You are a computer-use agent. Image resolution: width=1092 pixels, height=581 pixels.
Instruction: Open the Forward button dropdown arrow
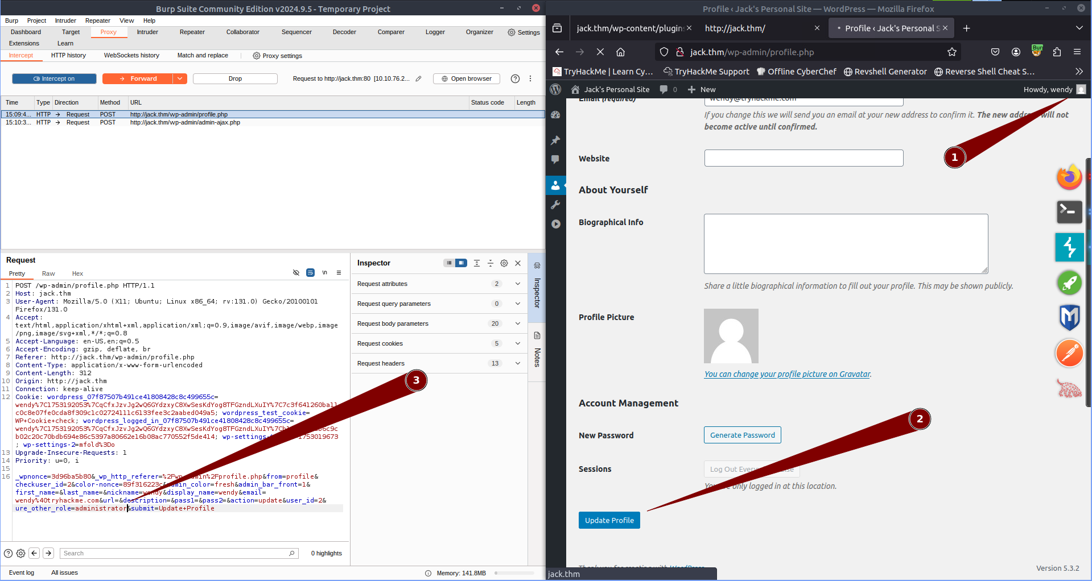(x=180, y=78)
